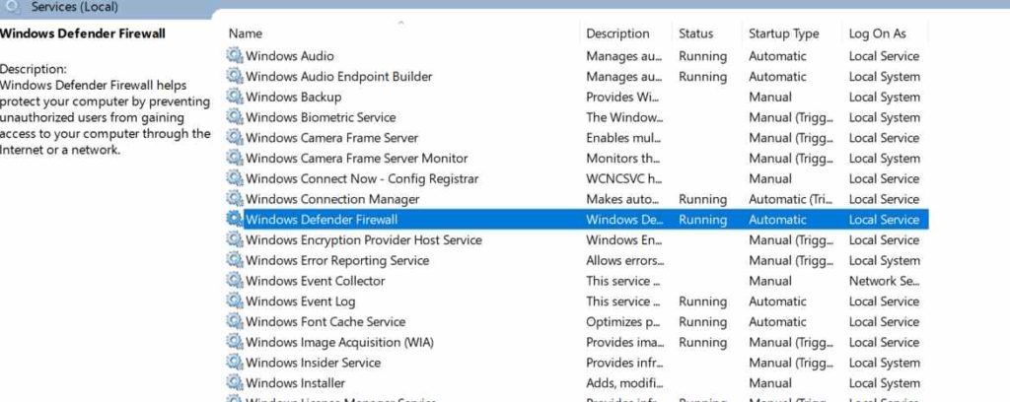Sort by the Startup Type column header
This screenshot has height=402, width=1010.
pyautogui.click(x=784, y=33)
